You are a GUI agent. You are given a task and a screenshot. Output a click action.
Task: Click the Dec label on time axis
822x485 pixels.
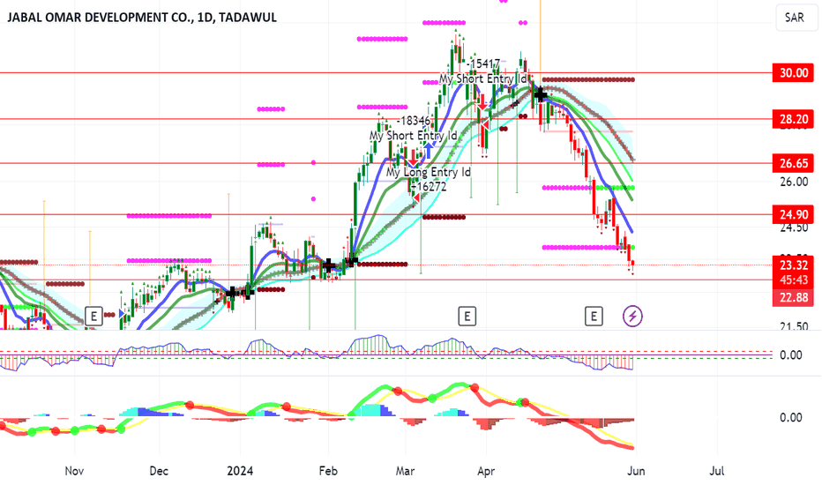pos(159,471)
